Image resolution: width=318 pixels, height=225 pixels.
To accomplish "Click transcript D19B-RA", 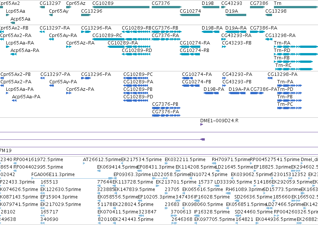I will click(210, 32).
